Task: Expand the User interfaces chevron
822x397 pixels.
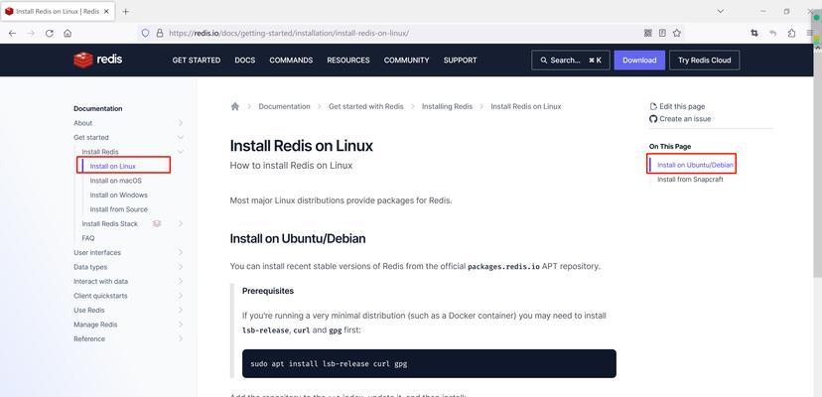Action: click(181, 252)
